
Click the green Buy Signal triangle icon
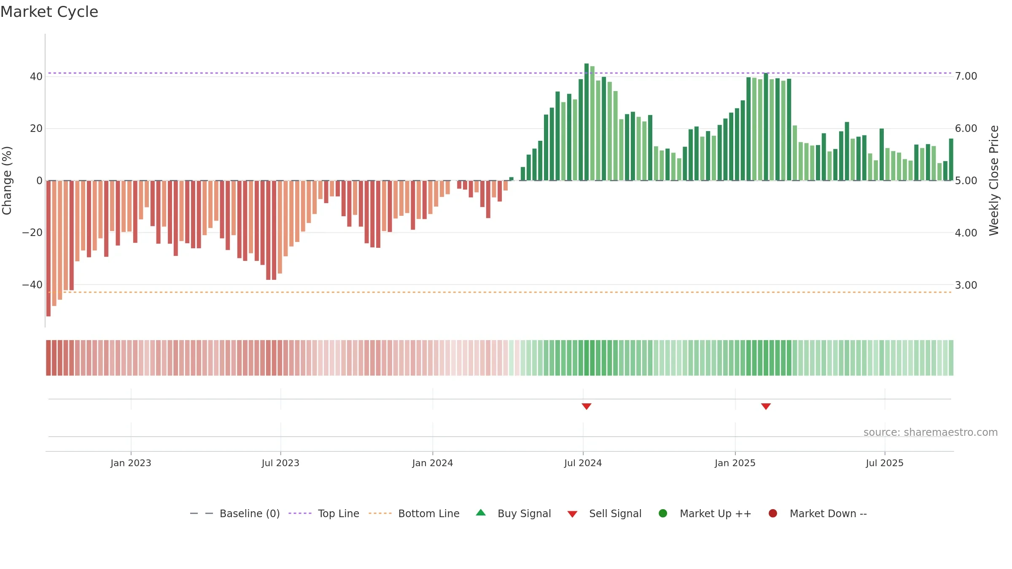[x=481, y=513]
